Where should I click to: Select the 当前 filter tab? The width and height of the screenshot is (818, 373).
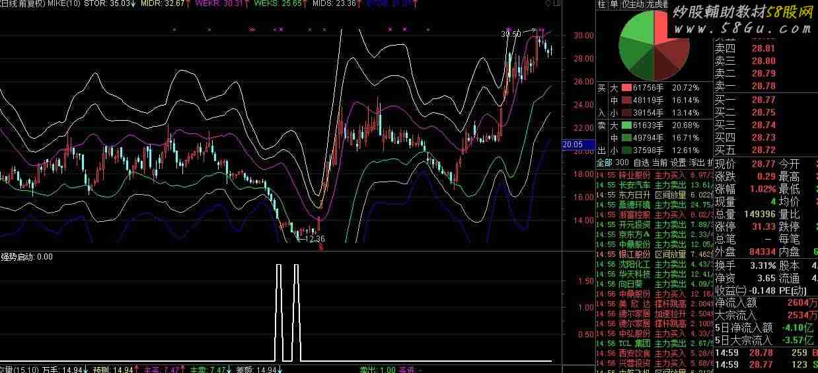pyautogui.click(x=659, y=162)
